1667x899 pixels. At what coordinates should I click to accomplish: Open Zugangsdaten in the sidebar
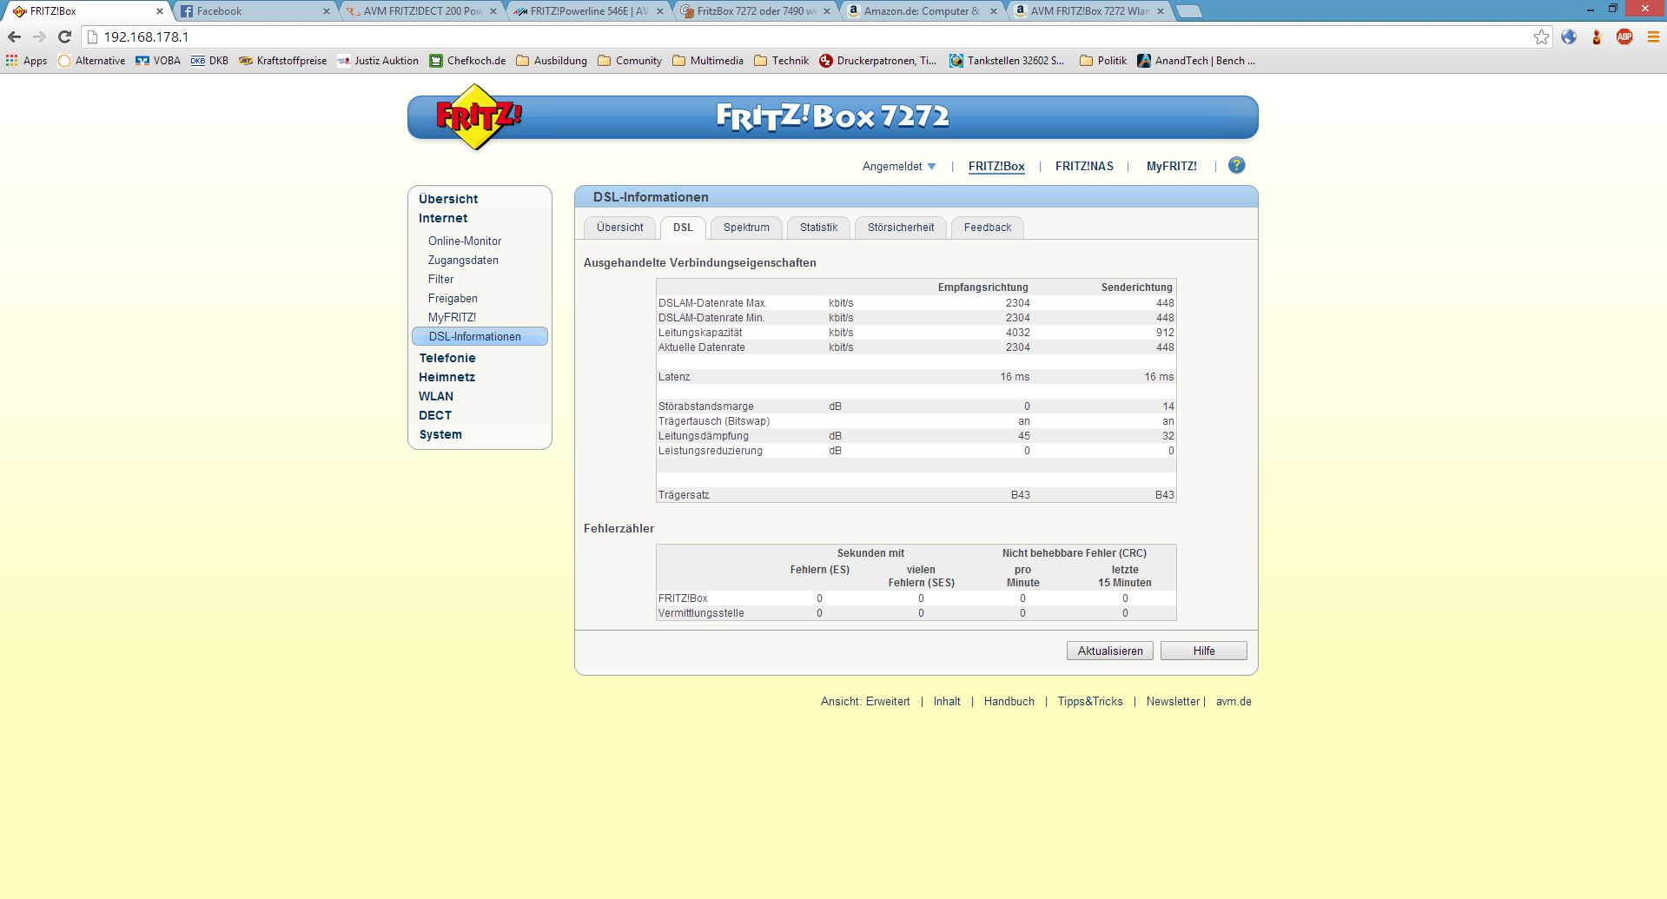463,260
